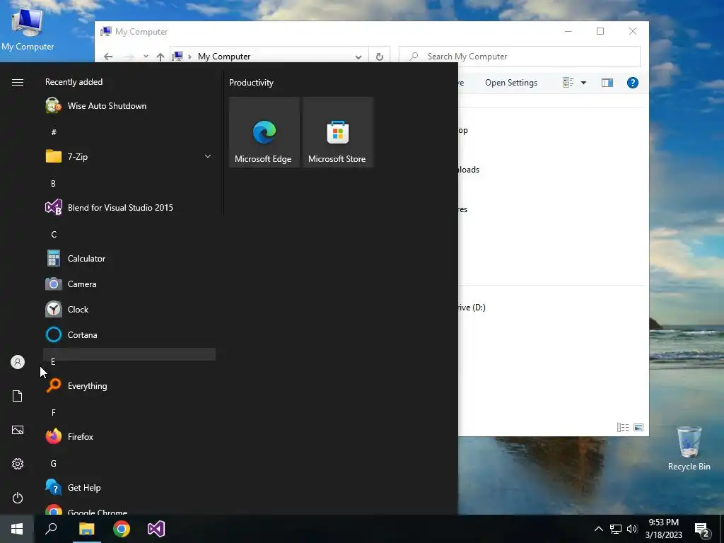724x543 pixels.
Task: Expand the address bar history dropdown
Action: coord(358,57)
